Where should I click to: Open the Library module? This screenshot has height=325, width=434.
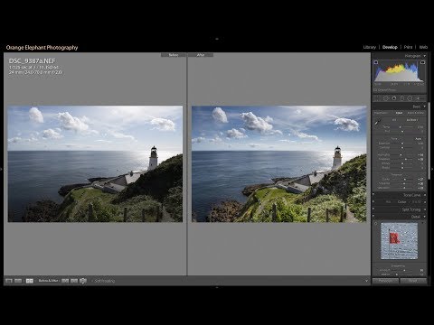coord(369,47)
